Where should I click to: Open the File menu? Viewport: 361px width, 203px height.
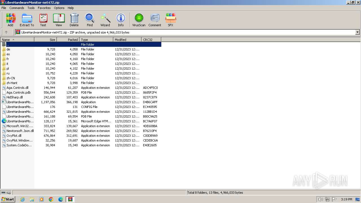pos(4,8)
